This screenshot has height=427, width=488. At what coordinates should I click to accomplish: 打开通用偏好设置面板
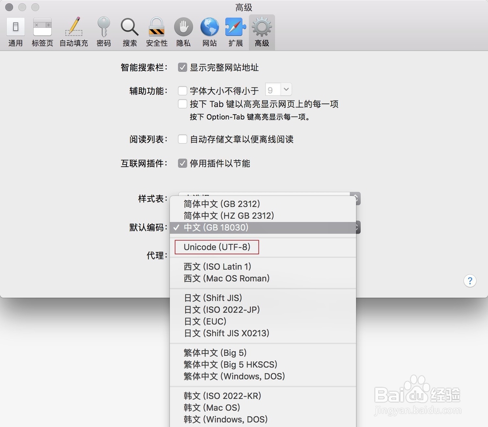pos(15,31)
